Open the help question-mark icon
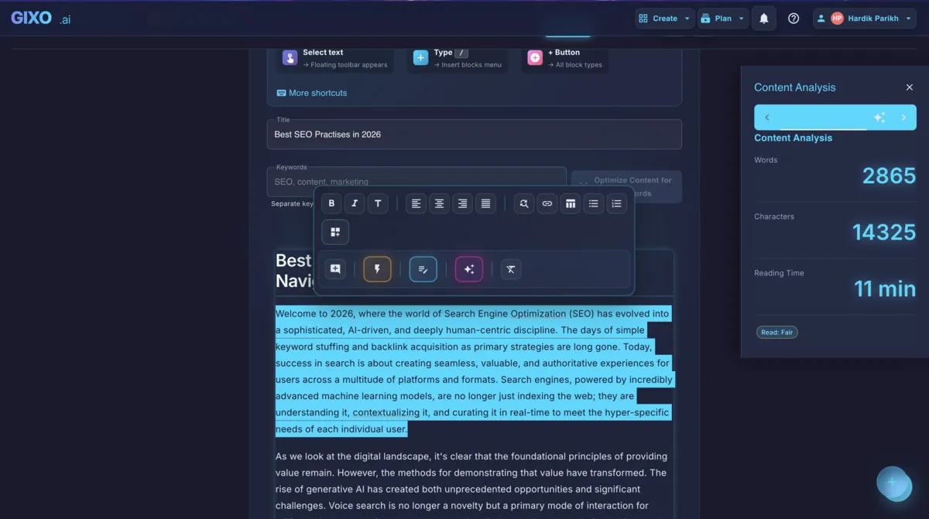The height and width of the screenshot is (519, 929). pyautogui.click(x=793, y=18)
